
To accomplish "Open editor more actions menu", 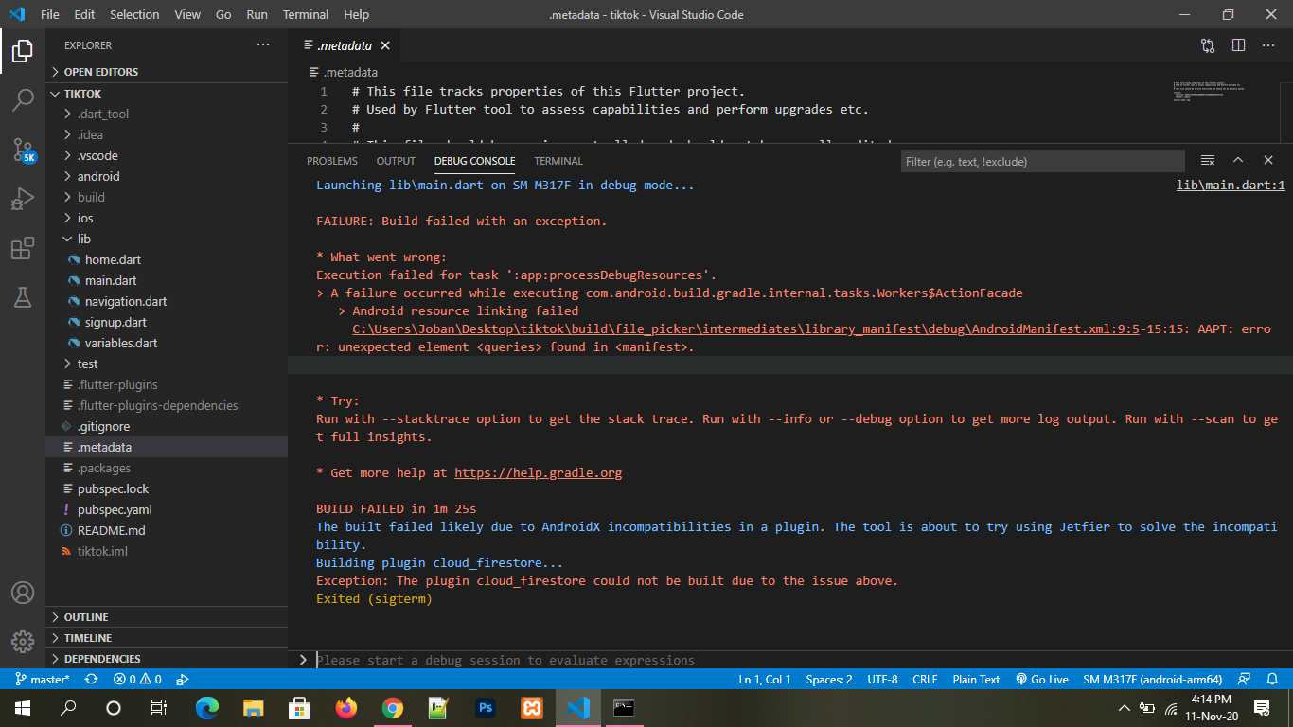I will coord(1268,45).
